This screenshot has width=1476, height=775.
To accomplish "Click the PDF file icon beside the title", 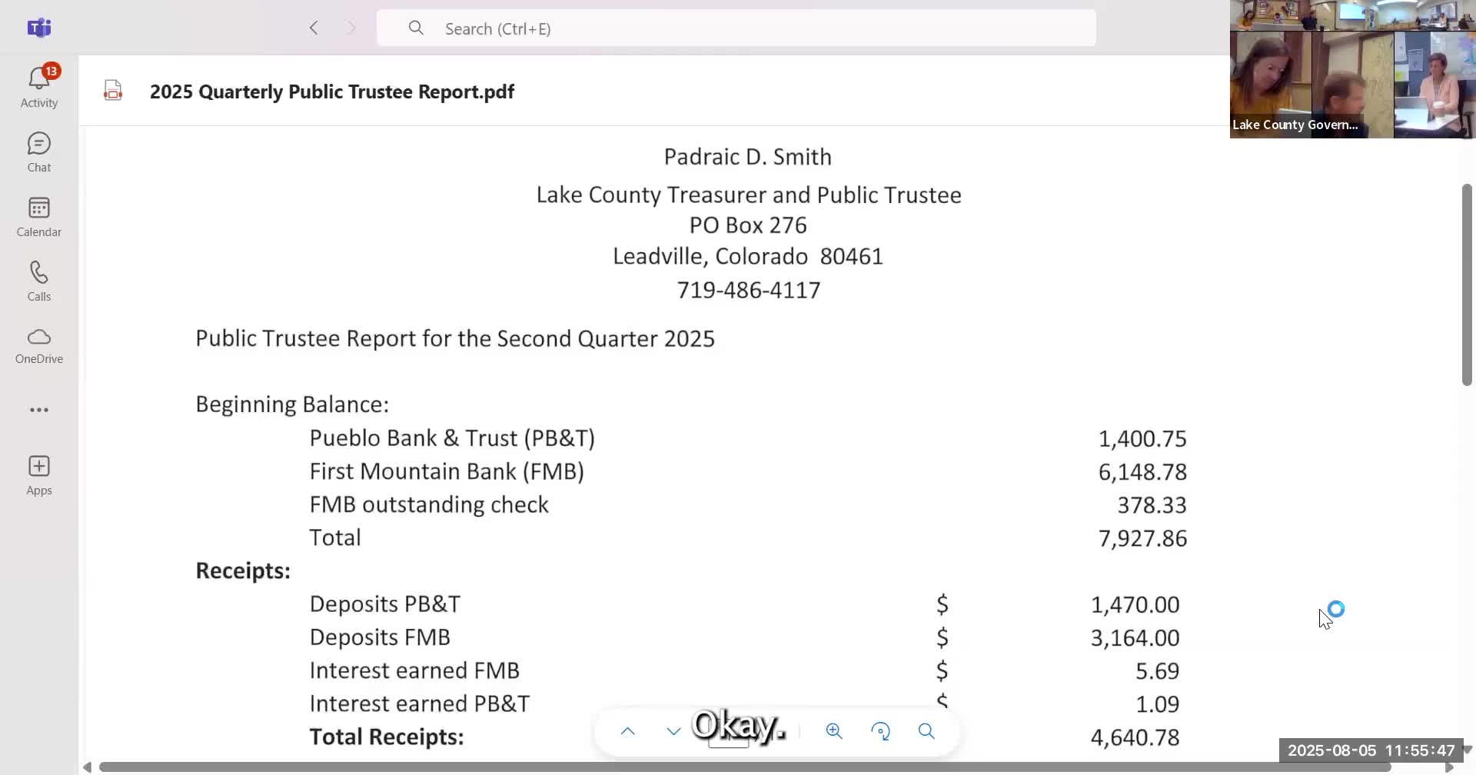I will (x=113, y=91).
